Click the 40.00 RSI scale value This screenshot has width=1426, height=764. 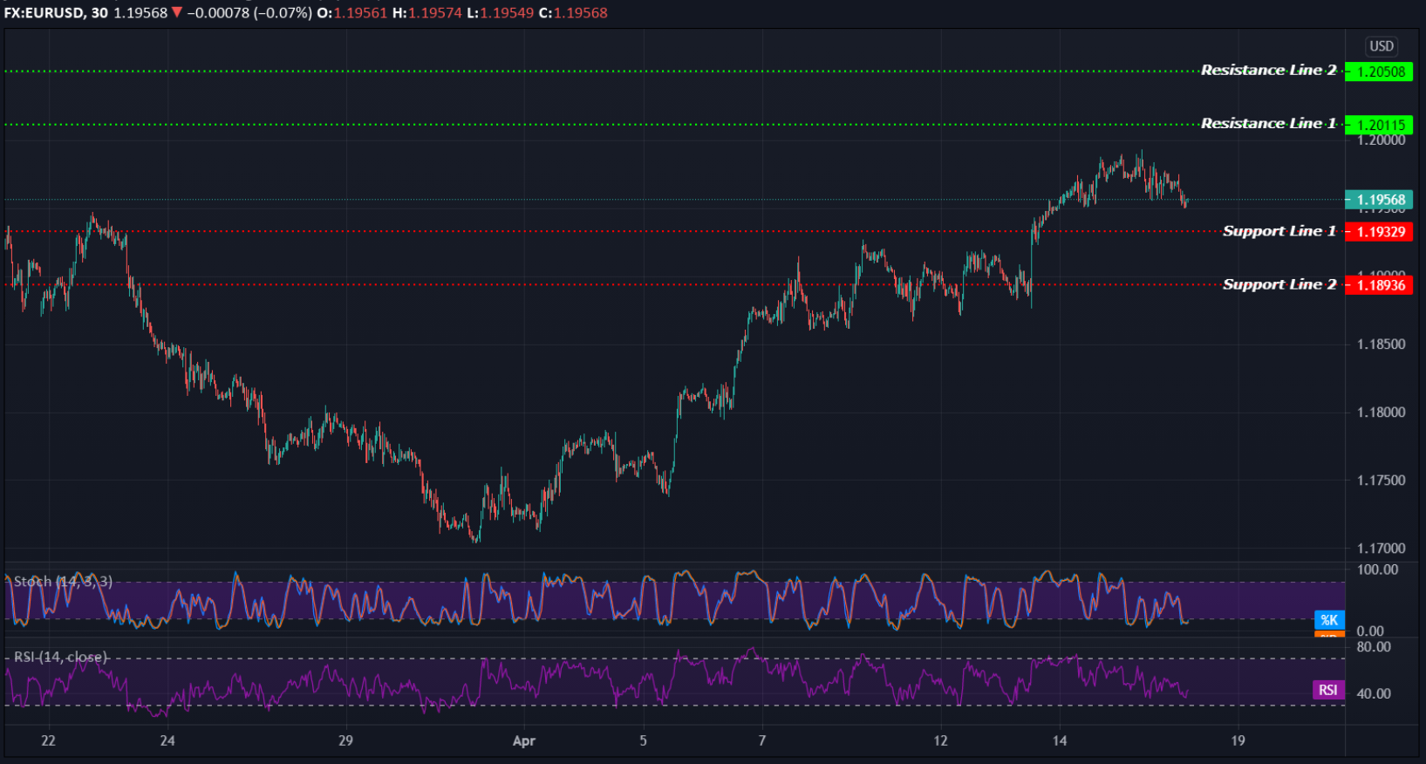[x=1375, y=694]
